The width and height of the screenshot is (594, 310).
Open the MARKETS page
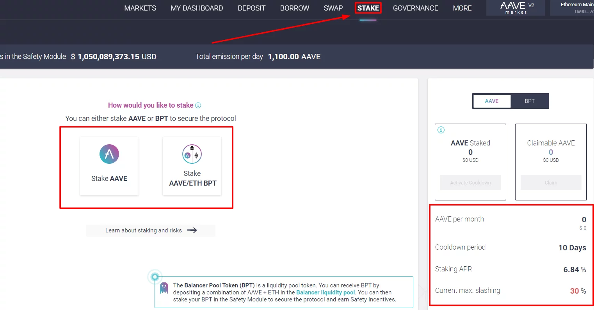[x=140, y=8]
